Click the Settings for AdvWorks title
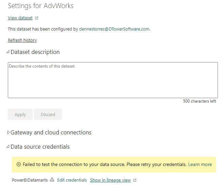Viewport: 224px width, 186px height. click(x=41, y=6)
